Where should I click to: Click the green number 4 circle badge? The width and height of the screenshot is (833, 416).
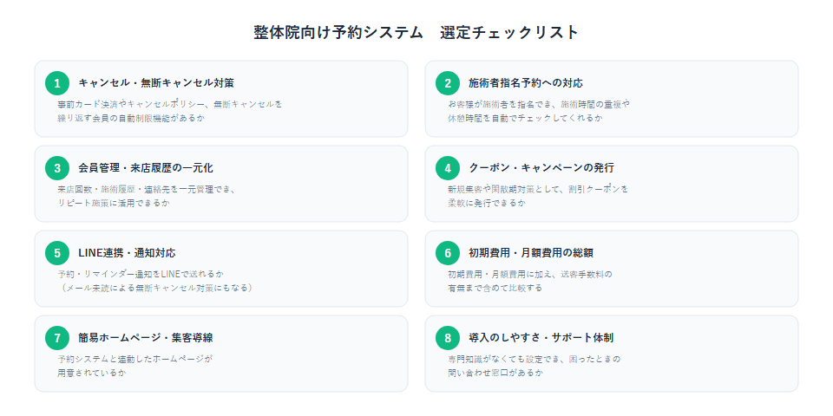[448, 168]
